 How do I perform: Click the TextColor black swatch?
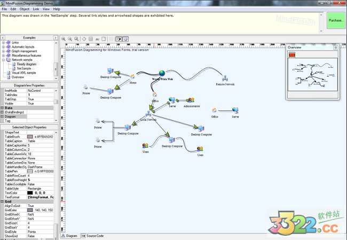pos(30,193)
